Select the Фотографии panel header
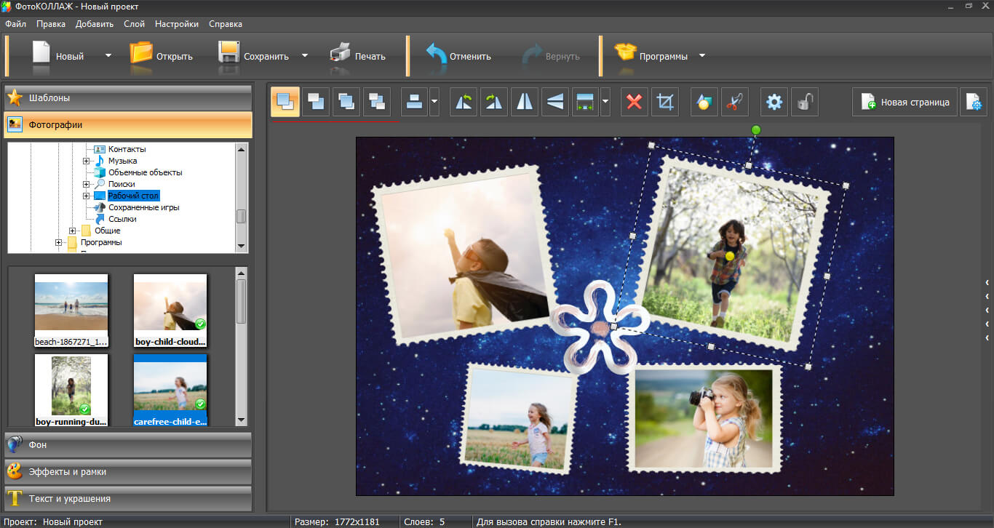 [x=128, y=124]
